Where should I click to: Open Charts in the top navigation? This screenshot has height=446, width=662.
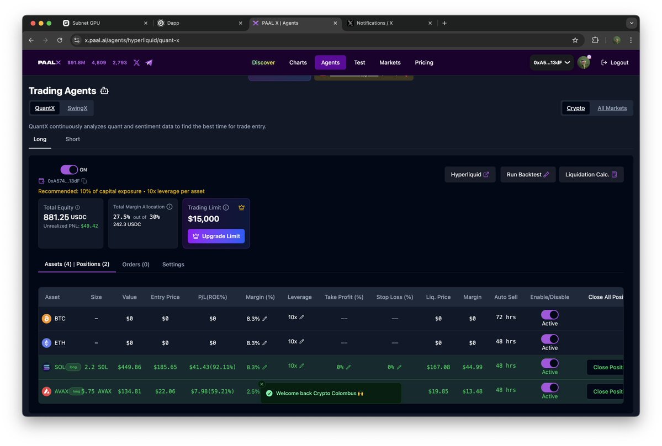tap(298, 62)
